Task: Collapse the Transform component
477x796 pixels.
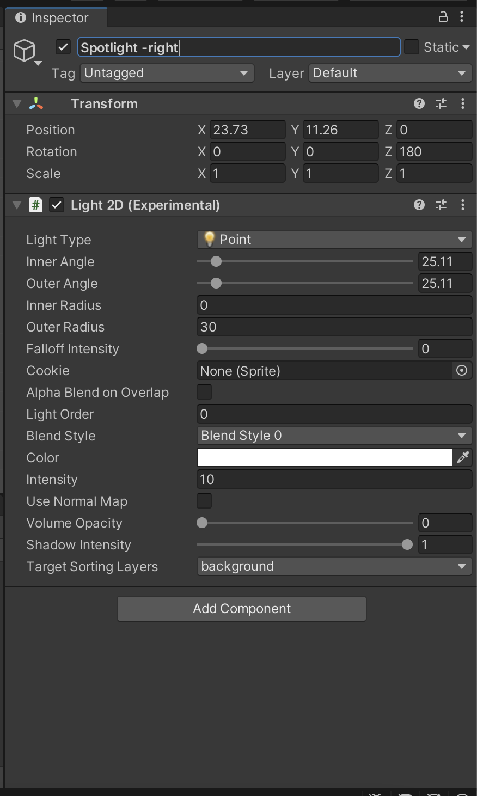Action: [16, 103]
